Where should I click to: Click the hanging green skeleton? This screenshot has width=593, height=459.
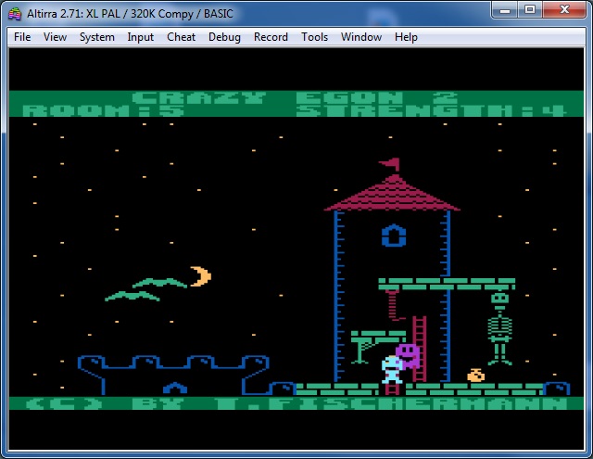(x=499, y=329)
